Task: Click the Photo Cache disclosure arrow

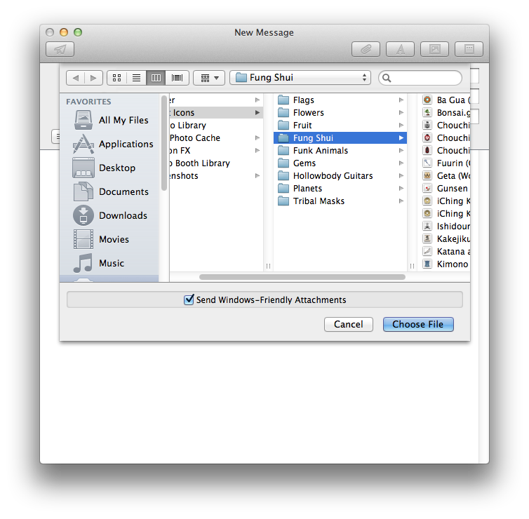Action: click(x=257, y=138)
